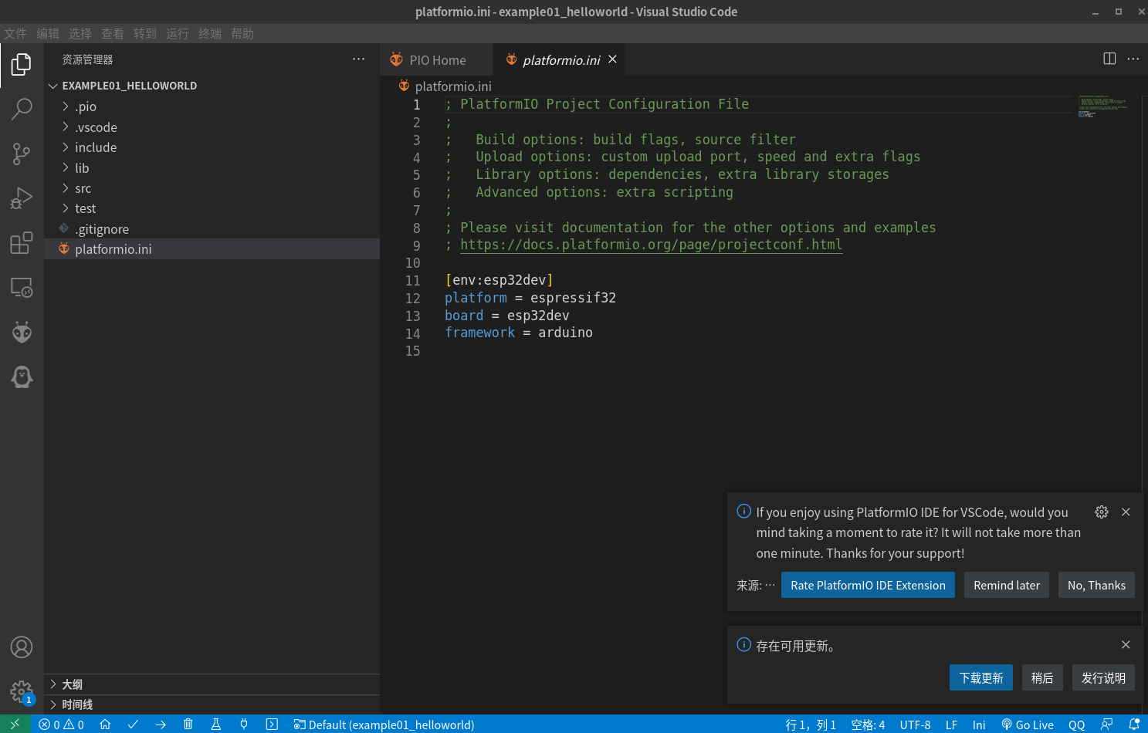Switch to the PIO Home tab
Viewport: 1148px width, 733px height.
click(x=436, y=60)
